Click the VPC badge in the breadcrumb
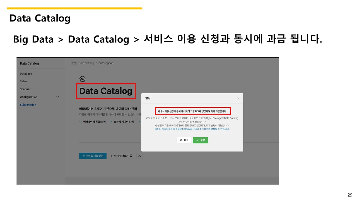Screen dimensions: 357x201 74,63
